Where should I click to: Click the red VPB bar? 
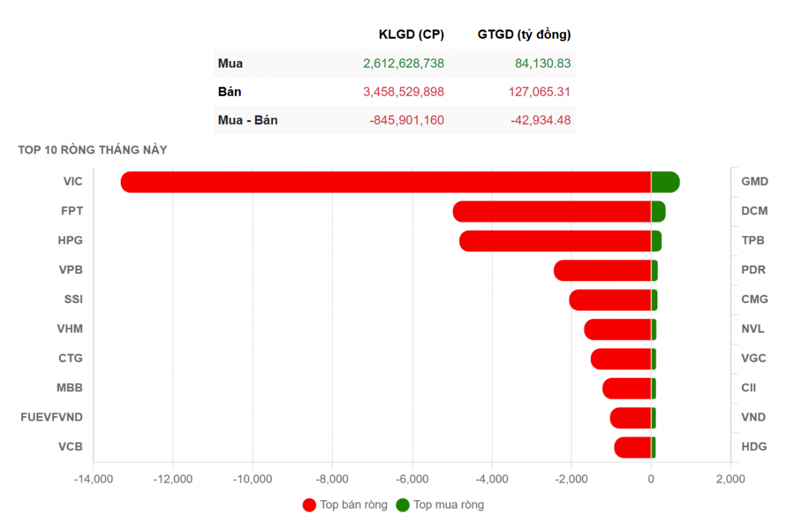pos(602,270)
